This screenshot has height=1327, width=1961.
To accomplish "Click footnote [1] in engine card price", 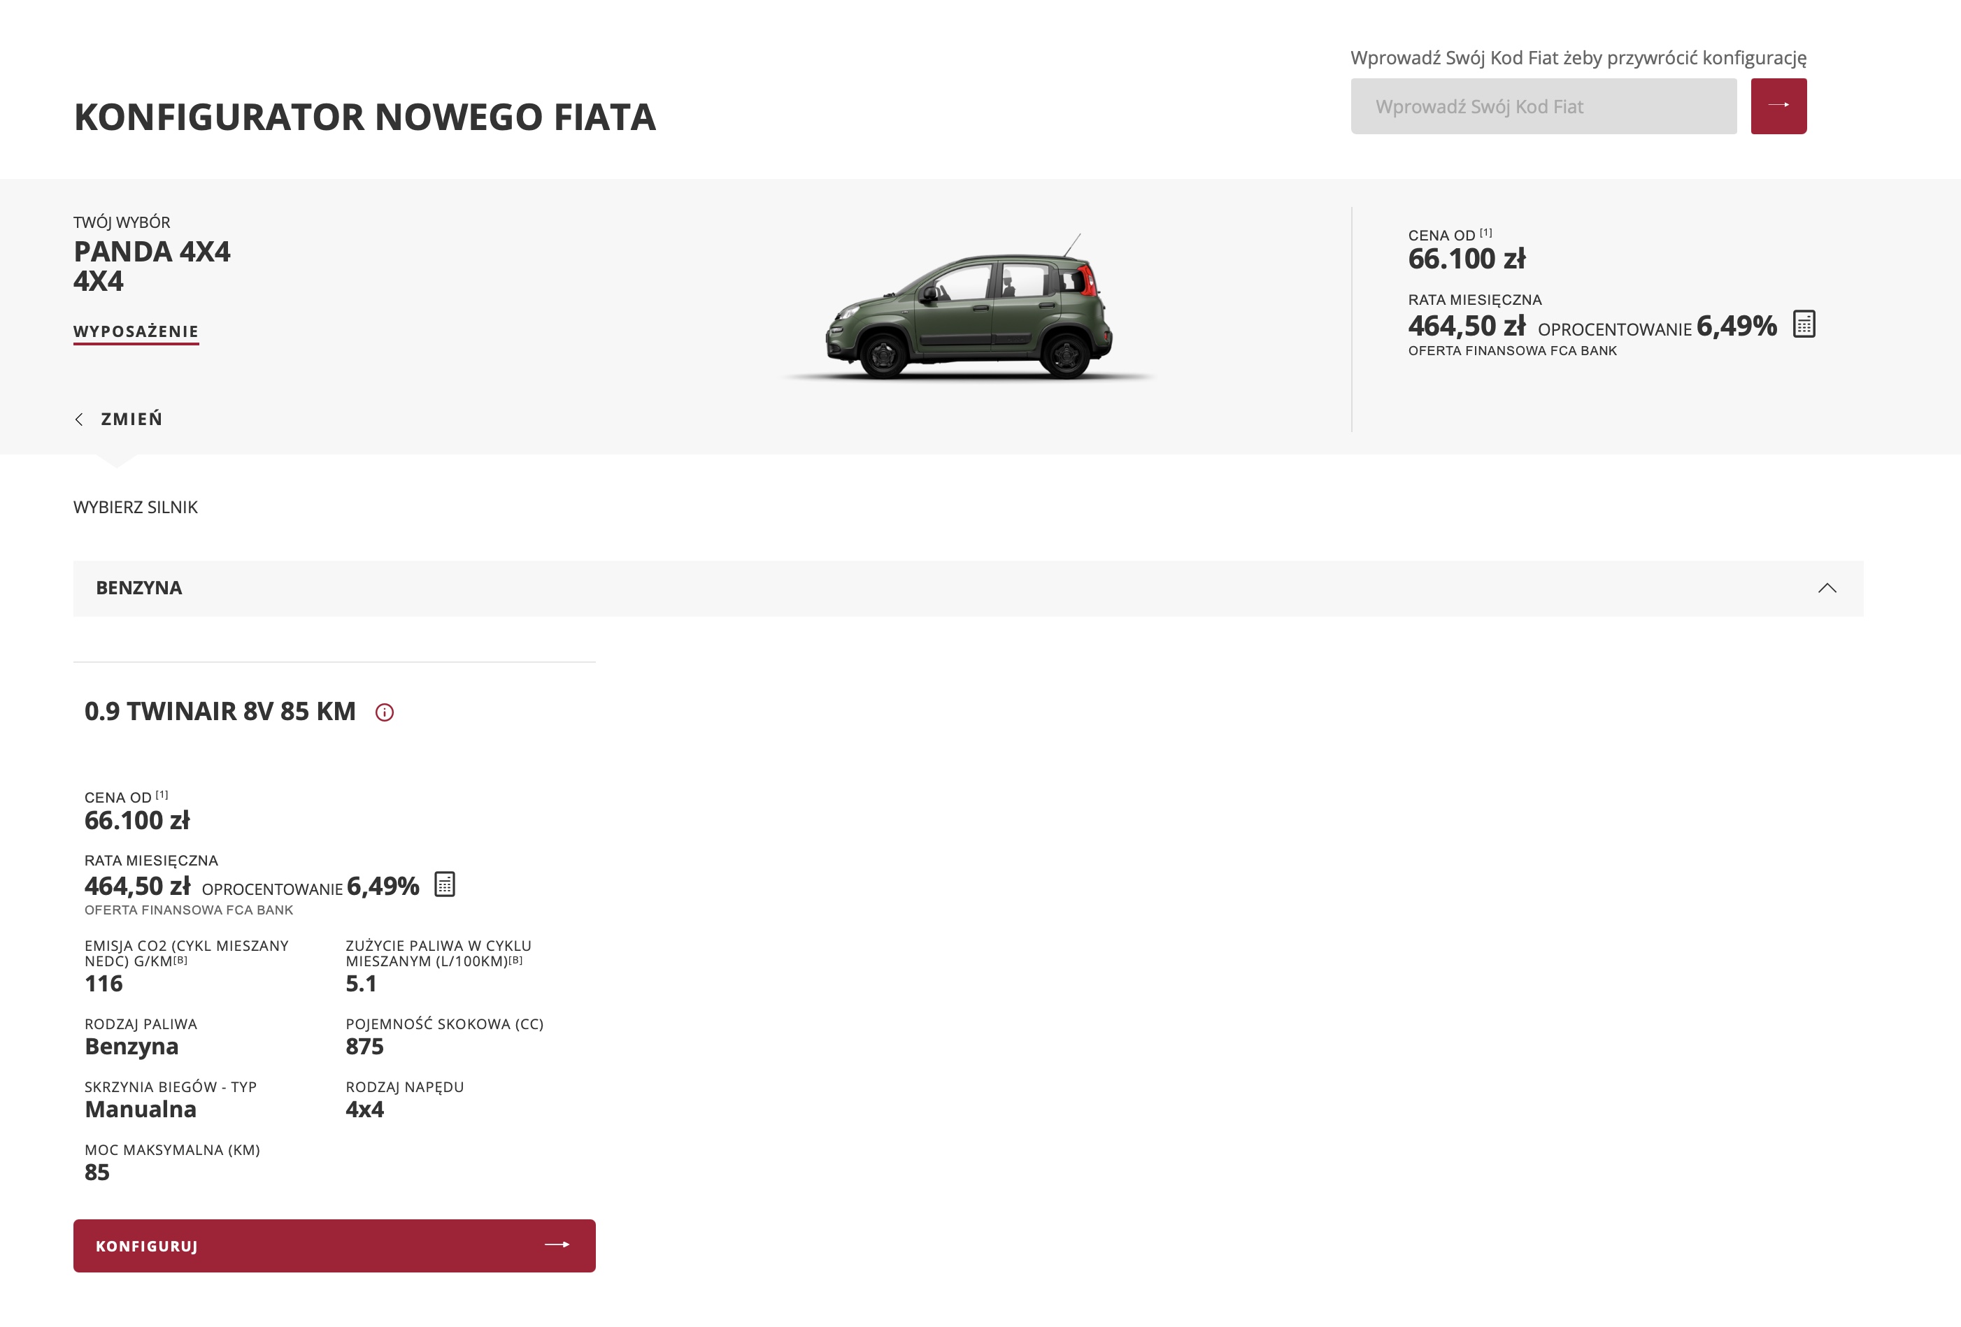I will click(x=162, y=795).
